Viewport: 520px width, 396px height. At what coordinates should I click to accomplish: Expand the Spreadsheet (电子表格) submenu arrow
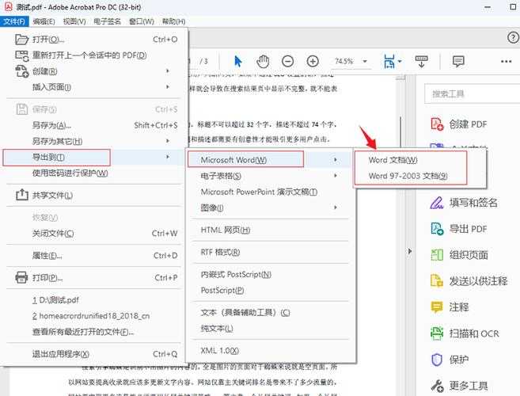pyautogui.click(x=336, y=175)
